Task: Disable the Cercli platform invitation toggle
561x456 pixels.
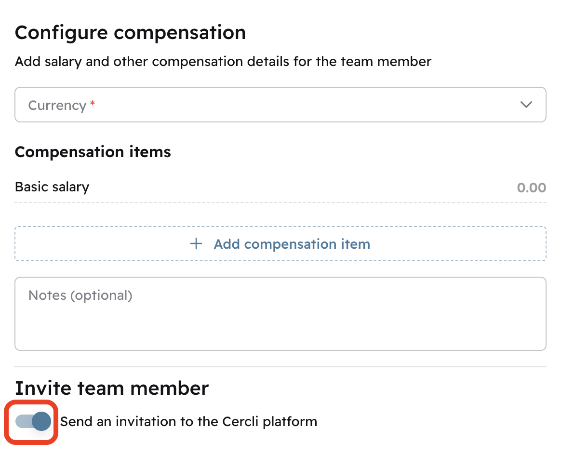Action: pyautogui.click(x=33, y=421)
